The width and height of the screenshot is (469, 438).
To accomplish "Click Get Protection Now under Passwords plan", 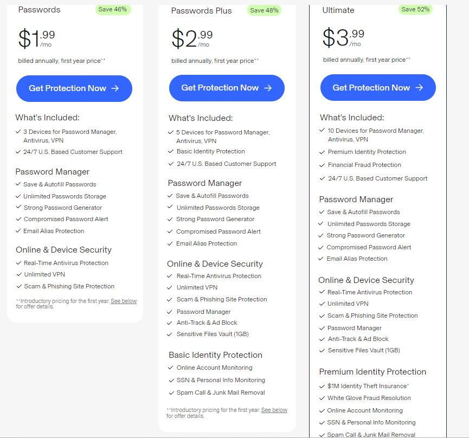I will [74, 88].
